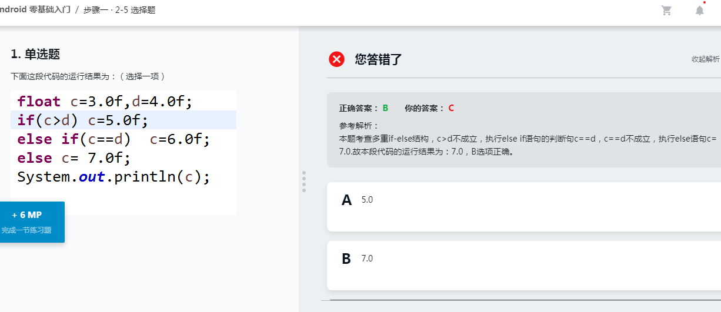The image size is (721, 312).
Task: Go to Android 零基础入门 breadcrumb
Action: point(35,10)
